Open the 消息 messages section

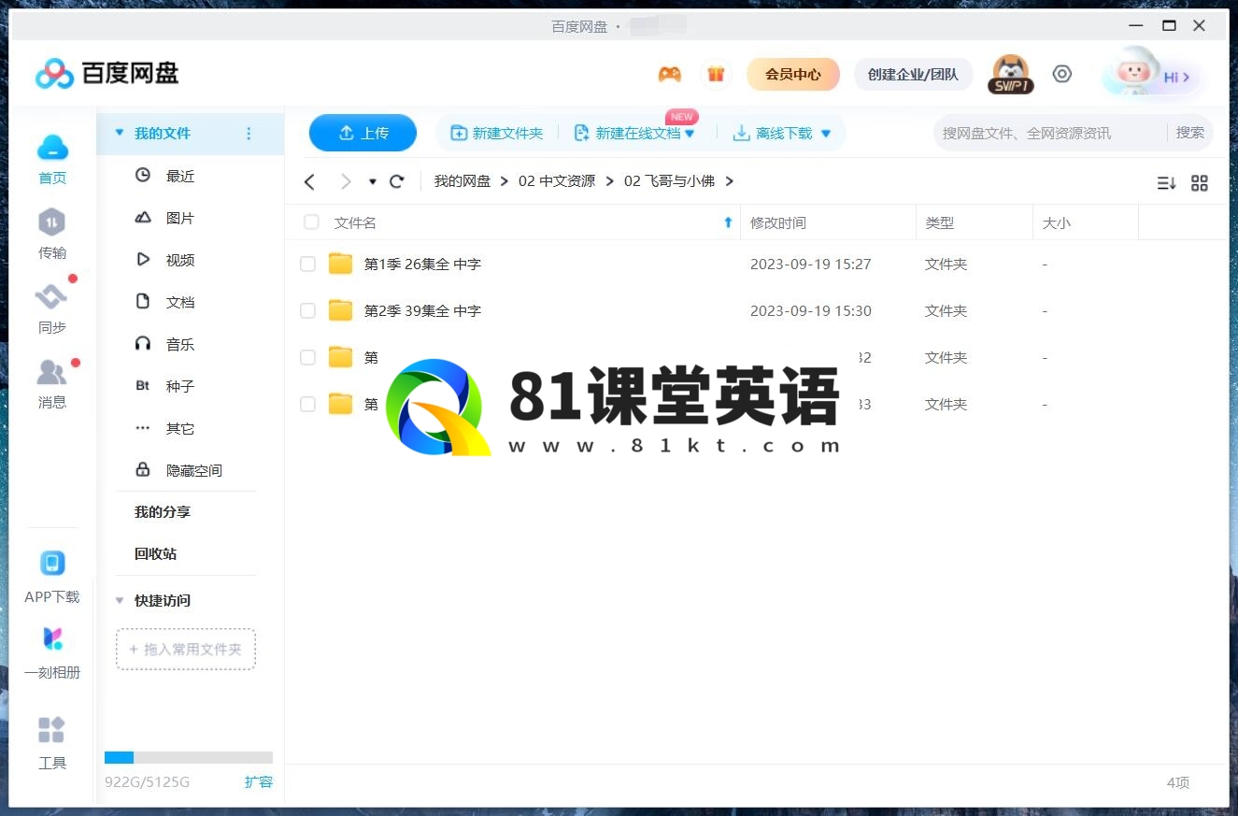52,383
